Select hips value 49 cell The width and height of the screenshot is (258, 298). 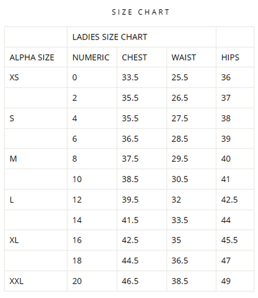coord(235,281)
